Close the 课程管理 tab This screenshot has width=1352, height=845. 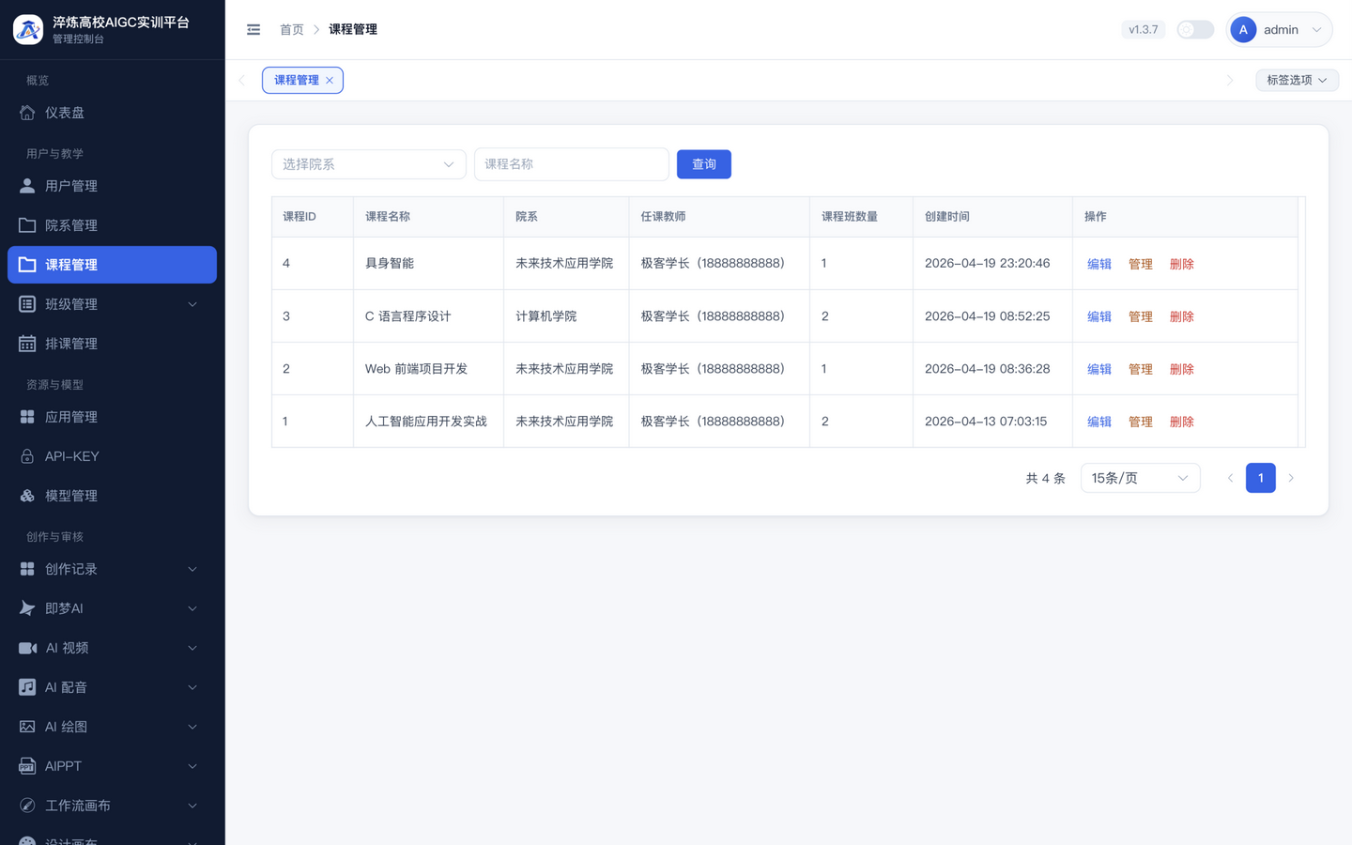pos(330,81)
